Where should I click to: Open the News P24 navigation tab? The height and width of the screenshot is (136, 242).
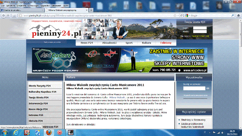(87, 43)
